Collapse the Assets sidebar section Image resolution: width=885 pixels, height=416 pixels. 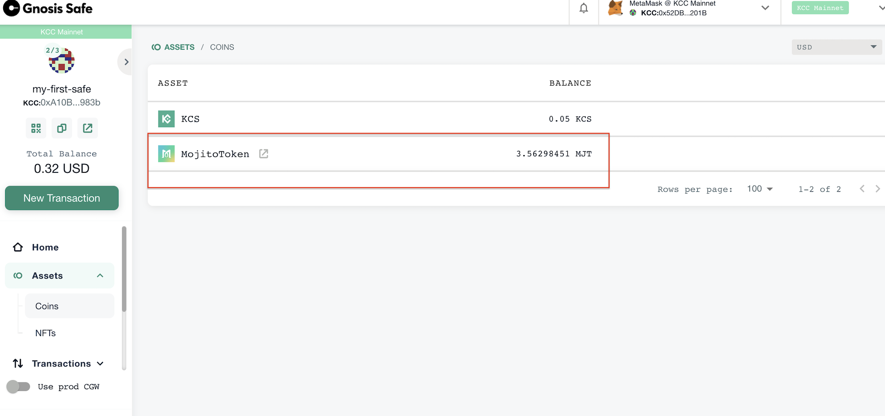(100, 276)
